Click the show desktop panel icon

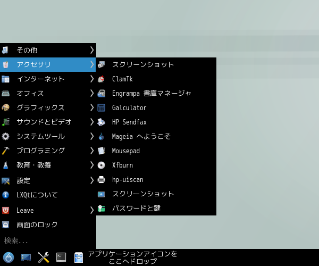click(x=26, y=257)
